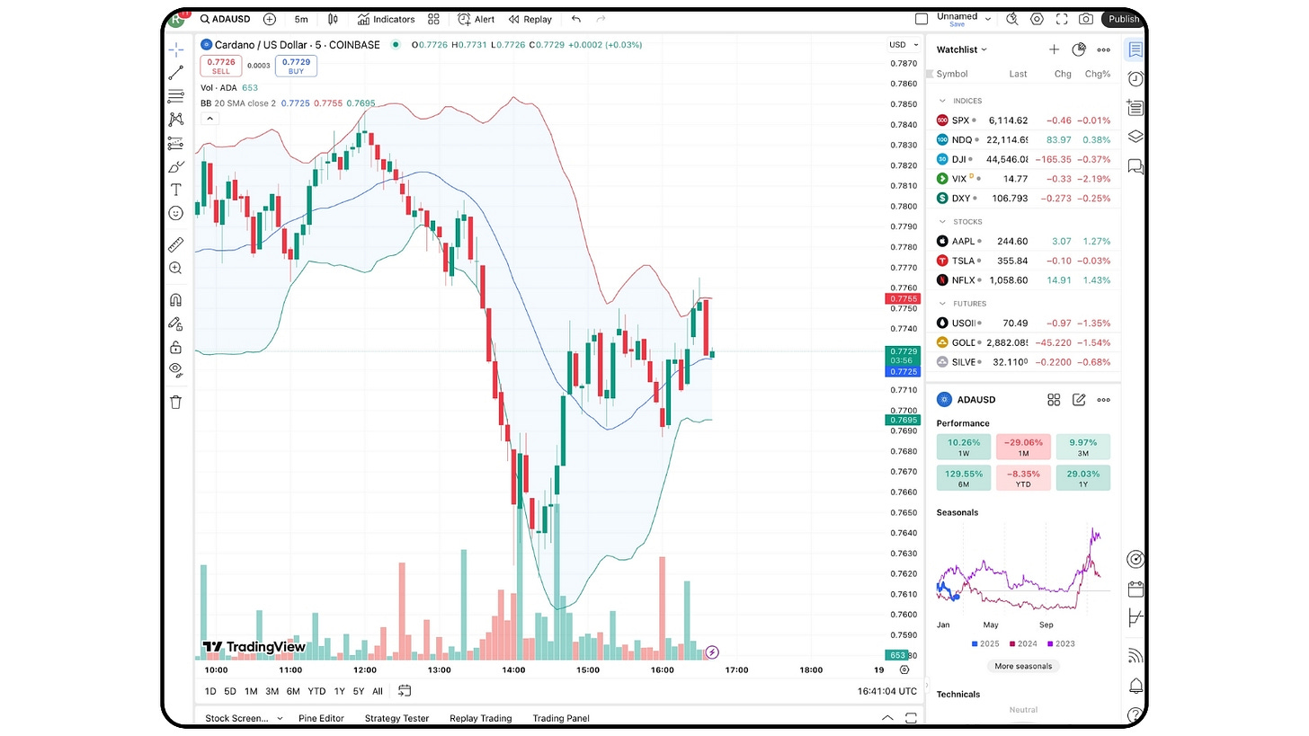Open the forecasting and measurement tools icon
1309x736 pixels.
(176, 143)
